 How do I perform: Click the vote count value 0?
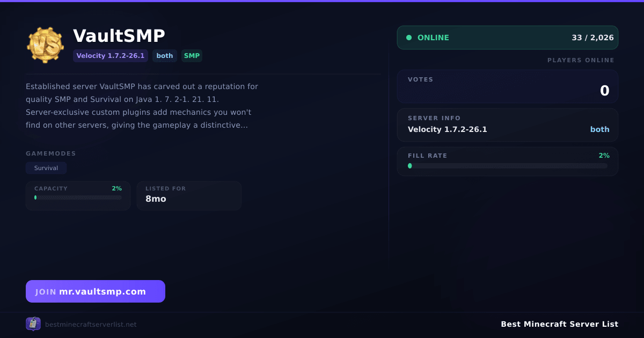(x=605, y=91)
